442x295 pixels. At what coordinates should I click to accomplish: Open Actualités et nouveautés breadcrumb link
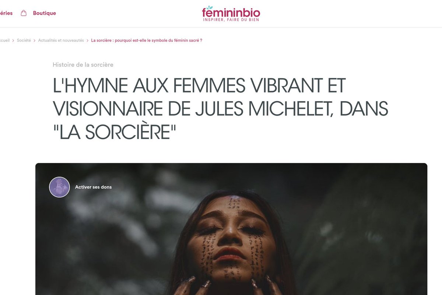[61, 41]
